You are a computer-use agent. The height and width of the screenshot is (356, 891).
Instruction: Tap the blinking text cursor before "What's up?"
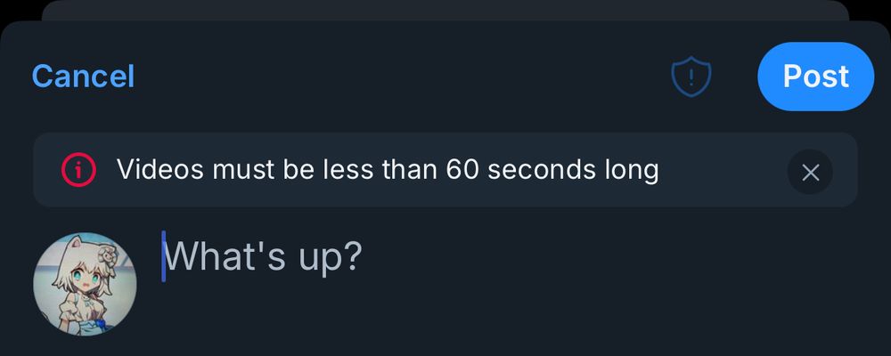[x=164, y=256]
